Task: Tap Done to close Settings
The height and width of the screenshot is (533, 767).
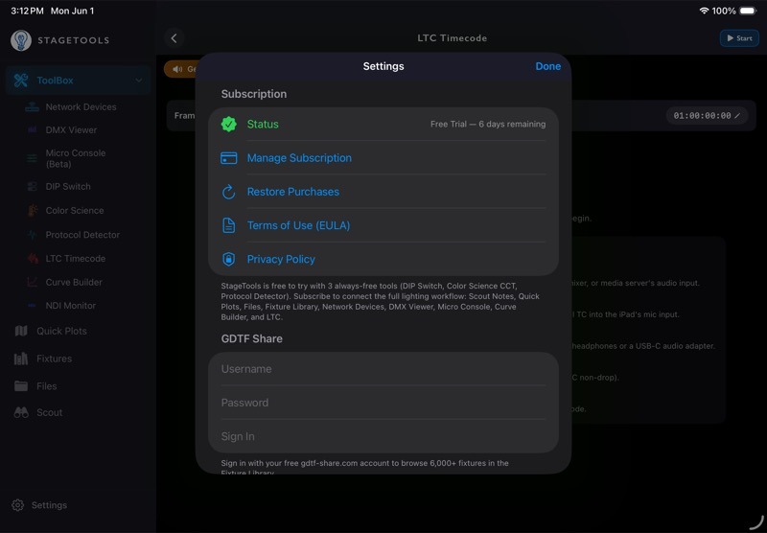Action: 547,66
